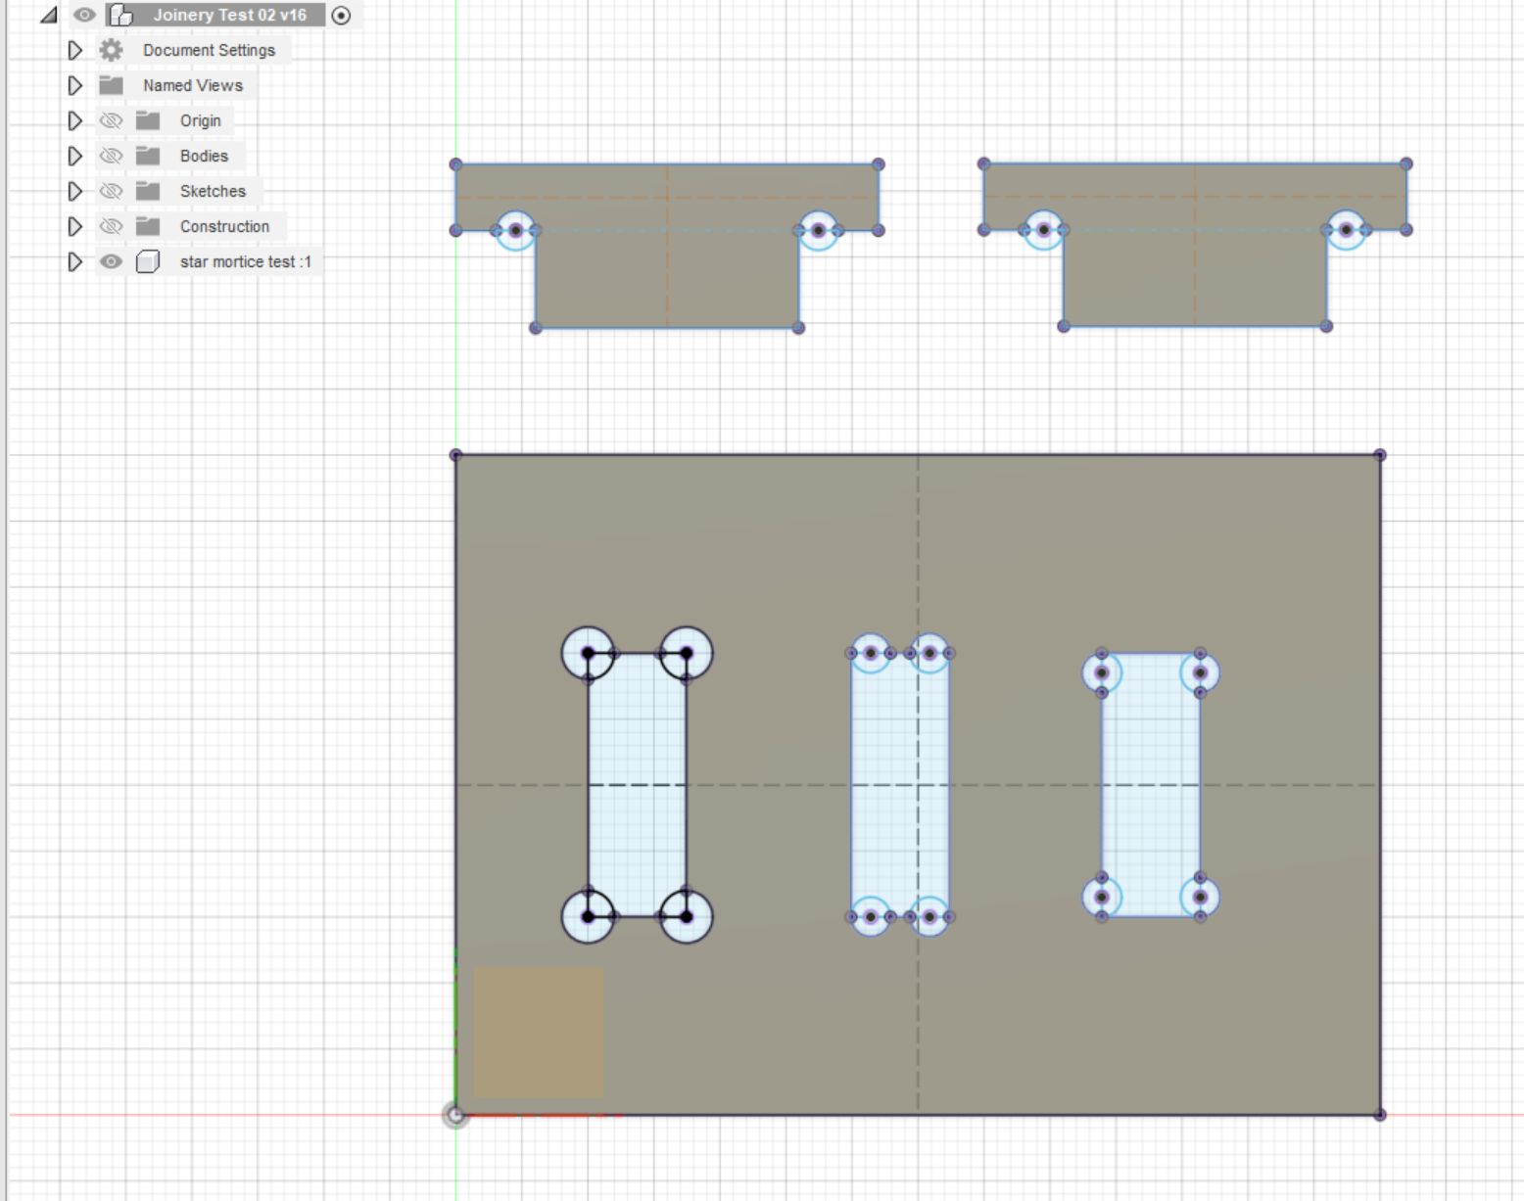Click the Named Views folder icon
This screenshot has height=1201, width=1524.
click(x=112, y=85)
